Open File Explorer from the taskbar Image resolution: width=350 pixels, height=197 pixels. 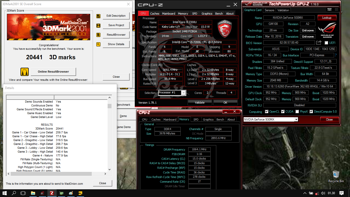[x=33, y=193]
